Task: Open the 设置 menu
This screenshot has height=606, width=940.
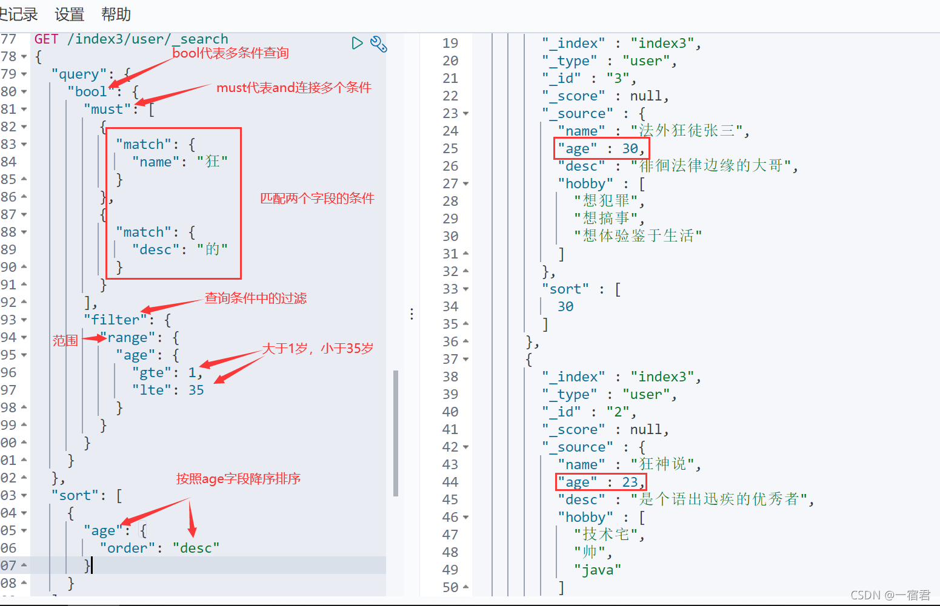Action: (x=69, y=14)
